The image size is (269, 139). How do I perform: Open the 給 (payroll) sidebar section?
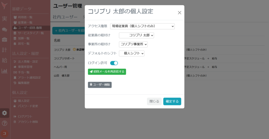pyautogui.click(x=4, y=60)
